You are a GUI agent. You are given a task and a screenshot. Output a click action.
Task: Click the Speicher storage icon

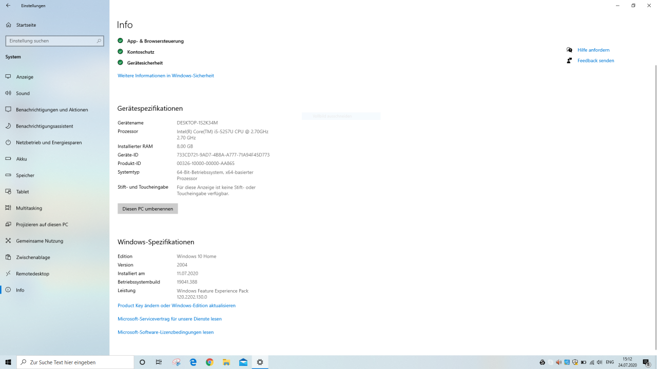(x=8, y=175)
